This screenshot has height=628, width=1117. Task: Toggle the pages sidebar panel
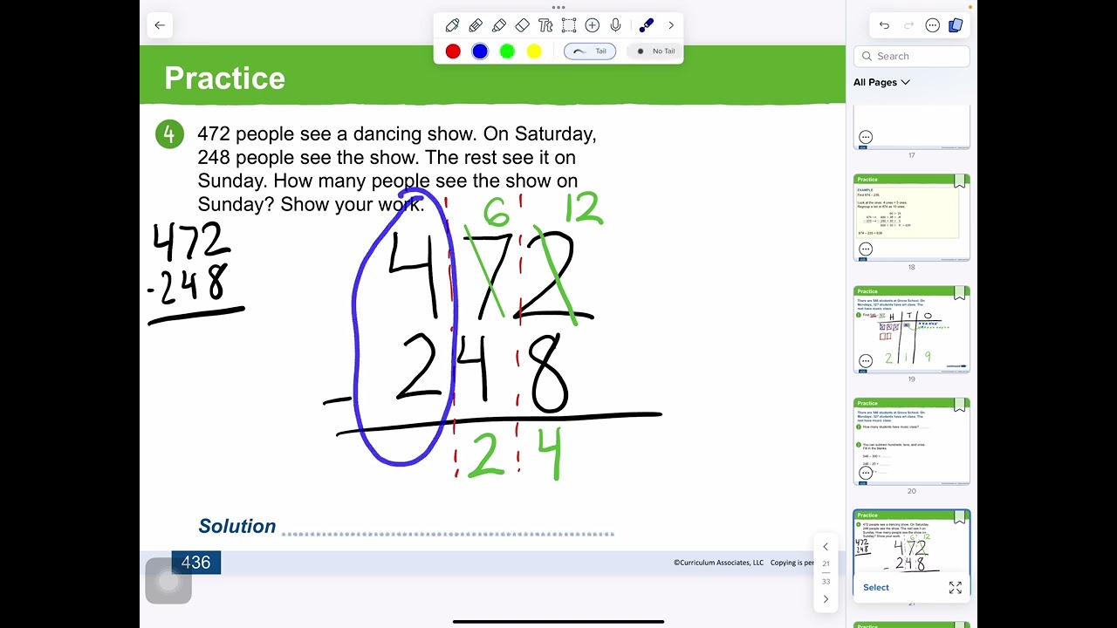[956, 25]
